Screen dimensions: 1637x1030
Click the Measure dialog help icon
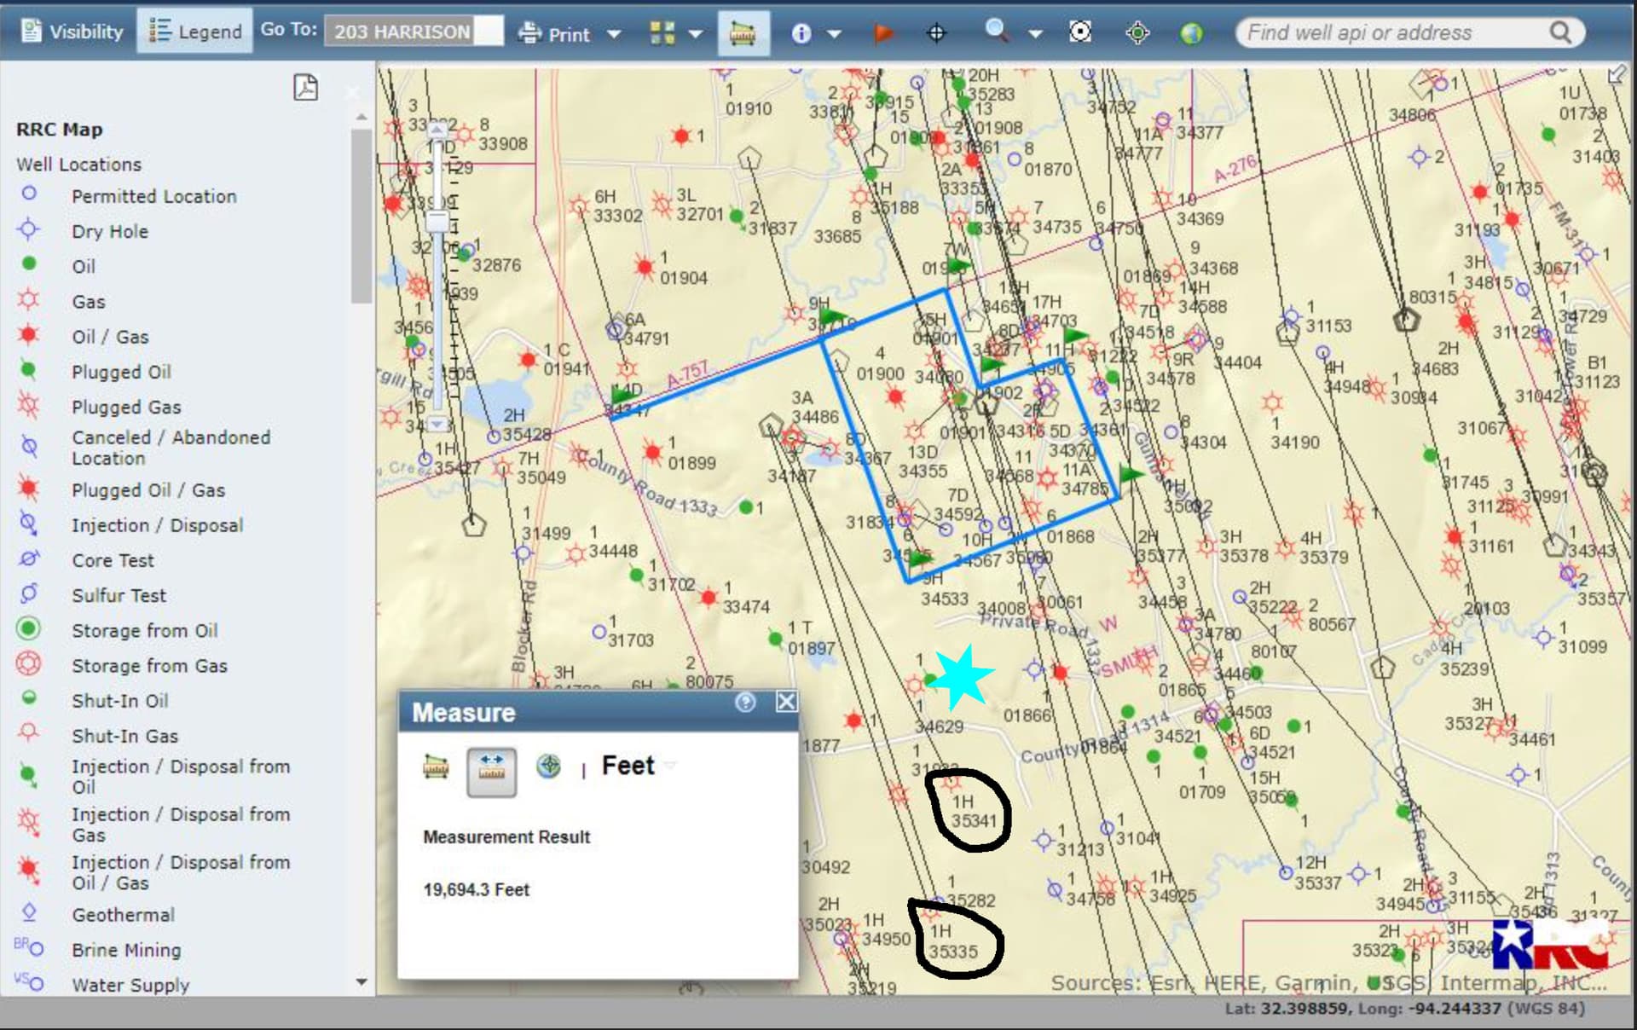point(745,702)
